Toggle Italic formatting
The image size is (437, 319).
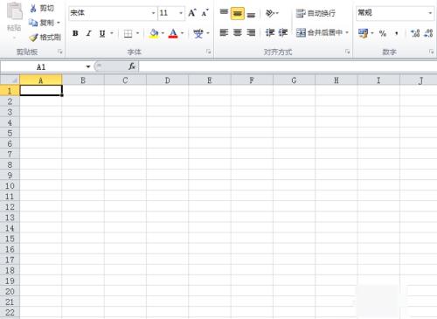point(89,33)
